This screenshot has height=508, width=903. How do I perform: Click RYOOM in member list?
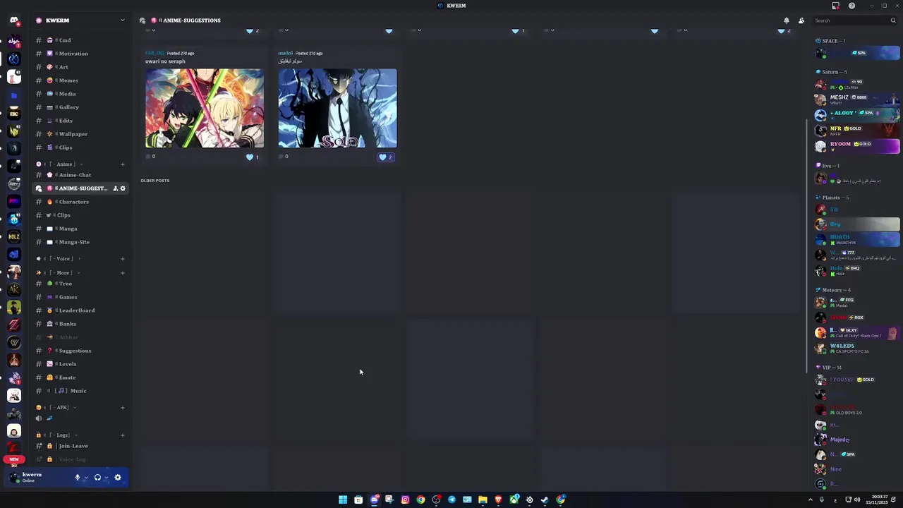click(x=857, y=146)
